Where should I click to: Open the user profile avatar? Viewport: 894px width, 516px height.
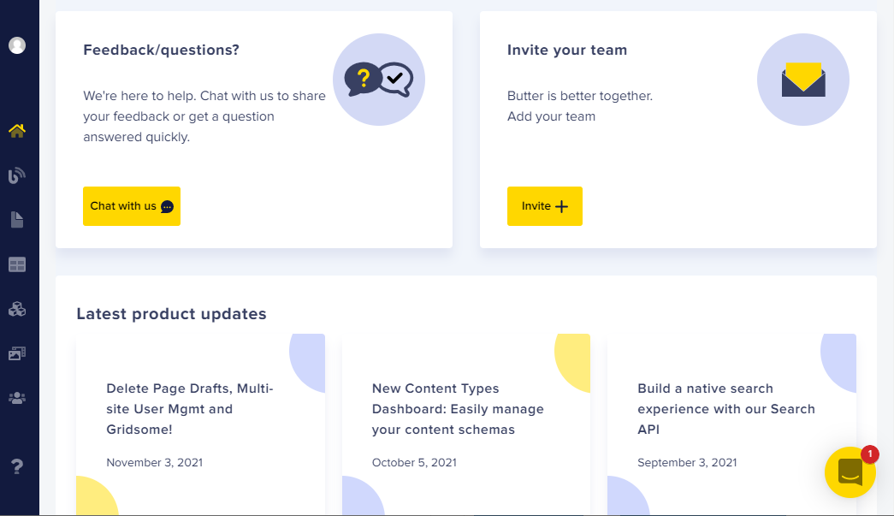[x=17, y=45]
